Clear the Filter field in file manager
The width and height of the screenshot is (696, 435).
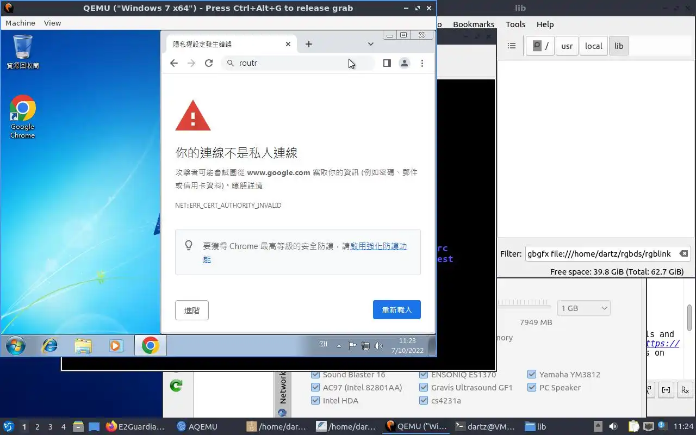point(683,254)
